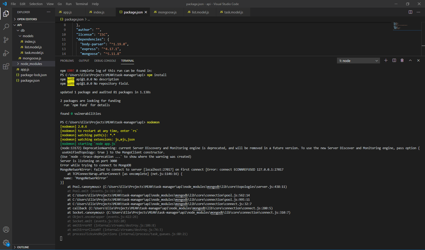The width and height of the screenshot is (425, 250).
Task: Maximize the panel size with up chevron
Action: coord(410,60)
